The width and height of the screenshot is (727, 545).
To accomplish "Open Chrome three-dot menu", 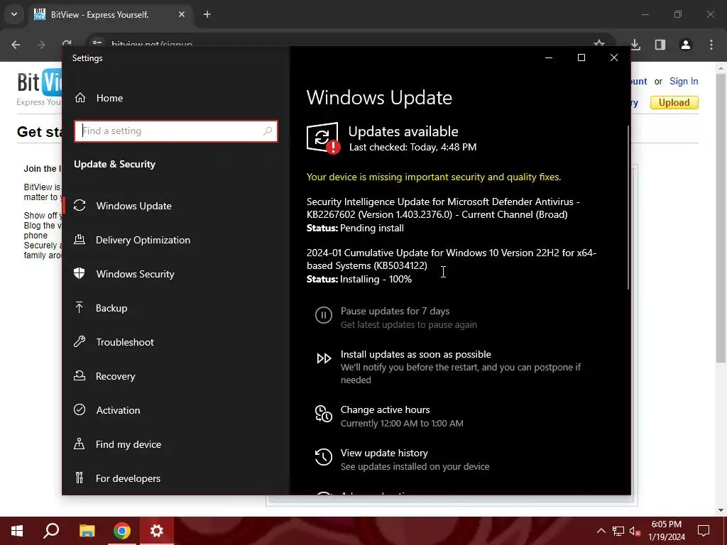I will point(711,45).
